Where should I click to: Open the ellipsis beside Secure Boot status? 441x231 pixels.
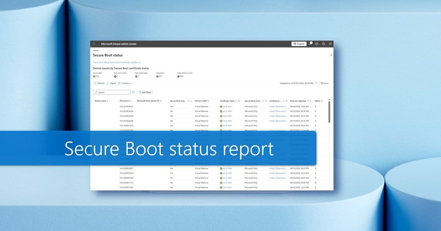[x=127, y=55]
